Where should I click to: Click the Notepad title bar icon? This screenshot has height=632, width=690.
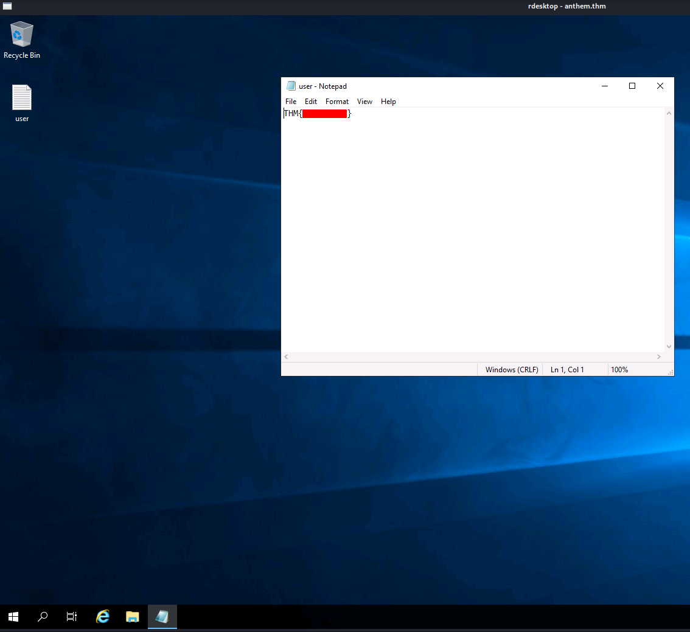291,86
